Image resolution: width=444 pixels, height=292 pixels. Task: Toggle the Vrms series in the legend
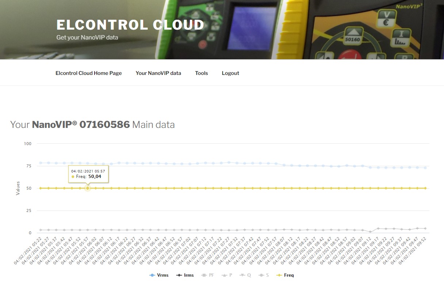coord(159,275)
